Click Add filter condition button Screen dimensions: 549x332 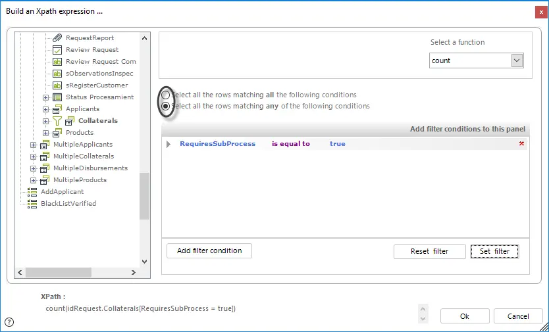tap(209, 251)
